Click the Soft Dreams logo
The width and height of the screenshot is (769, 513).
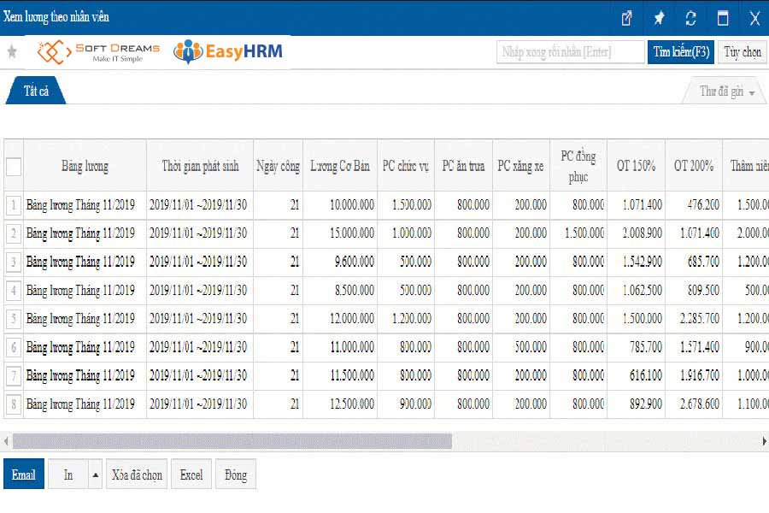(98, 52)
